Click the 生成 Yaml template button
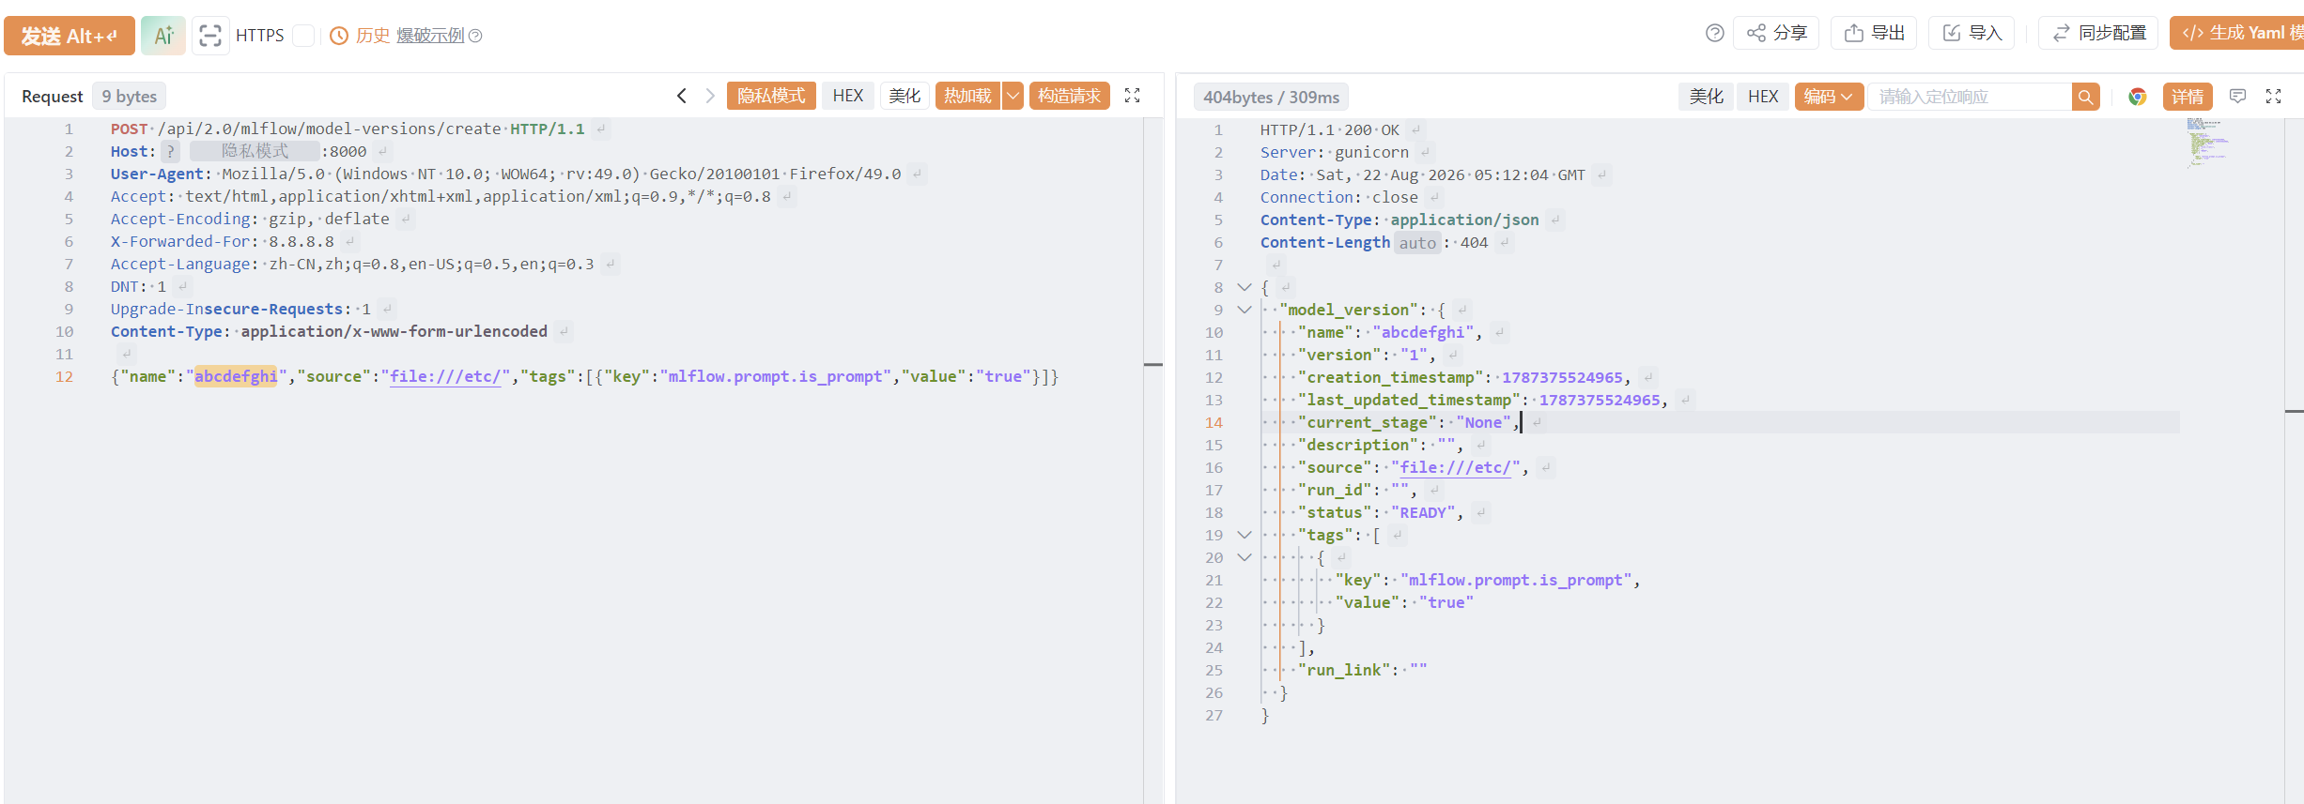2304x804 pixels. pos(2236,34)
